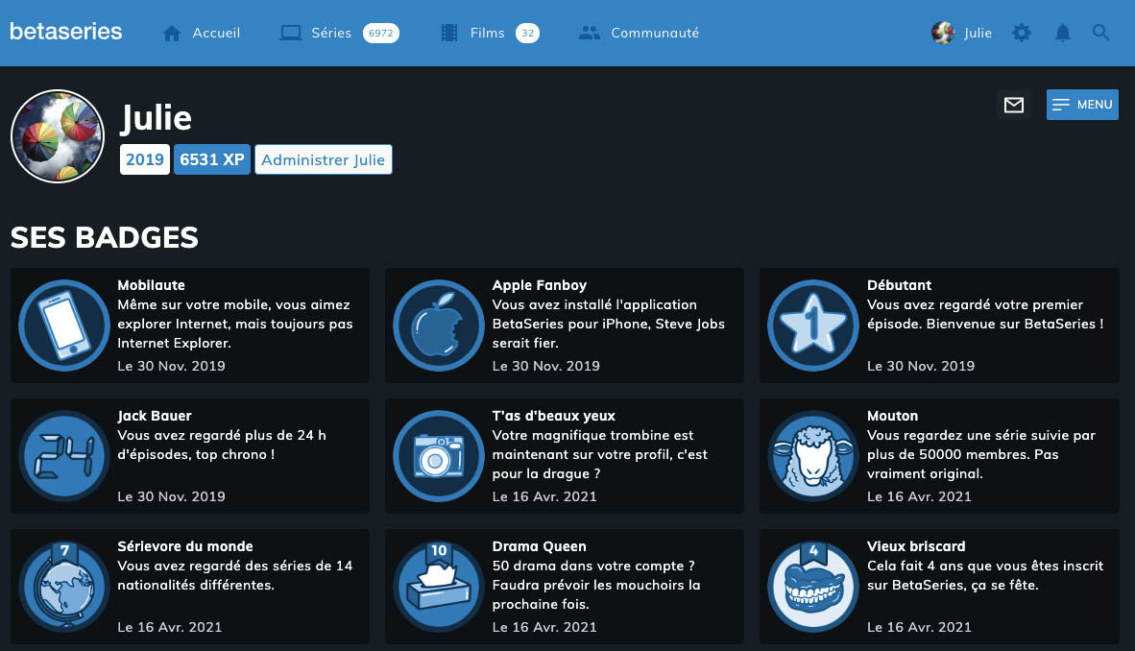This screenshot has height=651, width=1135.
Task: Open Julie's account menu in header
Action: coord(962,33)
